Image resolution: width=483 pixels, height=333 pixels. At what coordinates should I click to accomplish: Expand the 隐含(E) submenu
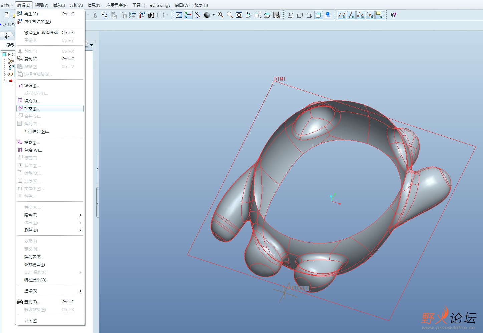click(x=80, y=215)
